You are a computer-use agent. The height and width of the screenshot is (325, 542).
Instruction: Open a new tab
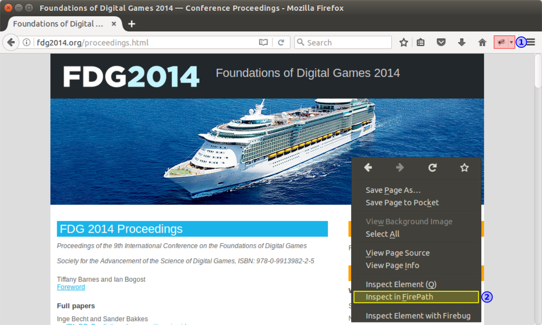[x=132, y=24]
